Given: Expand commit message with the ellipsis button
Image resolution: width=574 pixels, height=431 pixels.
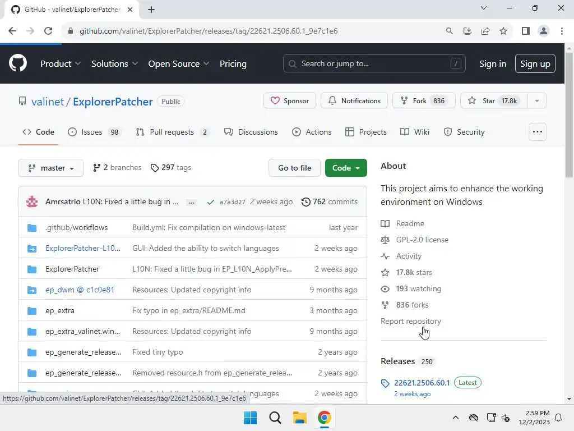Looking at the screenshot, I should (192, 202).
